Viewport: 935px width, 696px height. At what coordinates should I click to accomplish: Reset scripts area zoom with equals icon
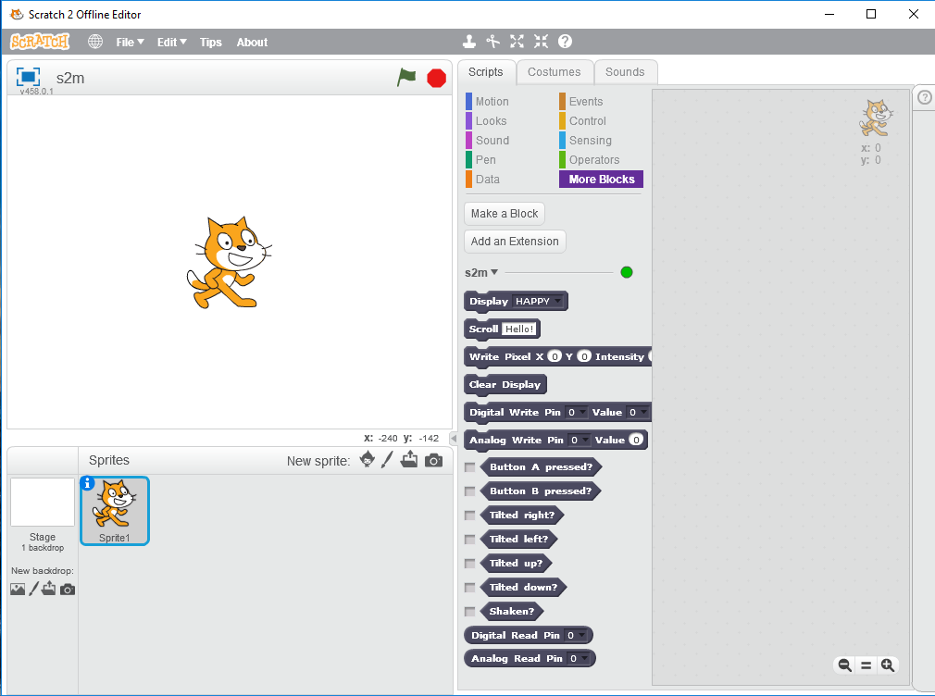click(866, 665)
